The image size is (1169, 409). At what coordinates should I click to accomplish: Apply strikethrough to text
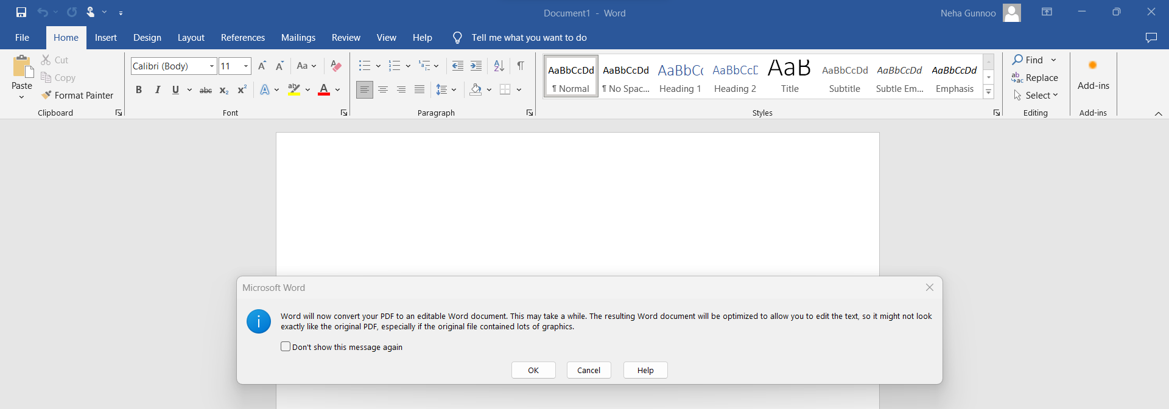pos(206,90)
